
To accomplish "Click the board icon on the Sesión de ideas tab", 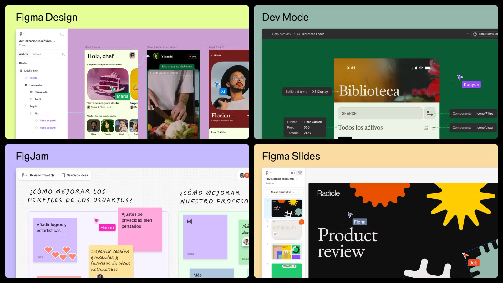I will (64, 175).
